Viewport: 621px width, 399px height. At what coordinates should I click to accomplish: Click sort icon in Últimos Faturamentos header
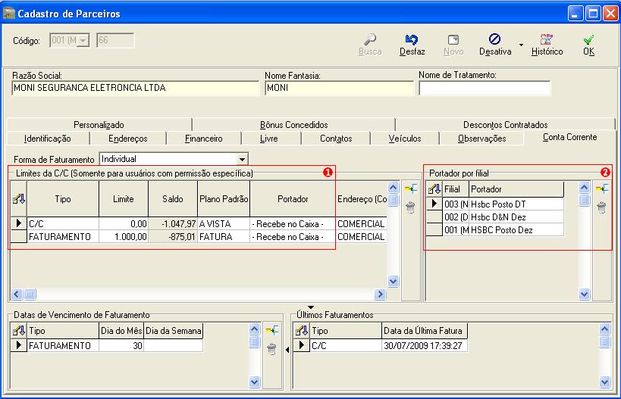(x=301, y=331)
